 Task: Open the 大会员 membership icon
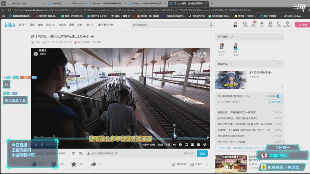(245, 24)
